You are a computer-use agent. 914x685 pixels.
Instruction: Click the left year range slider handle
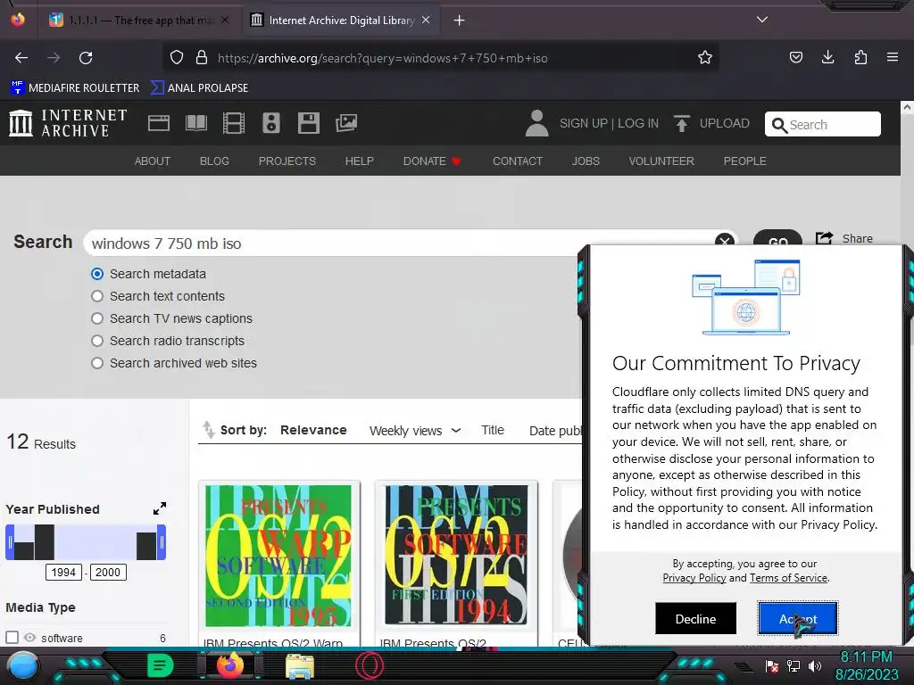pos(10,542)
